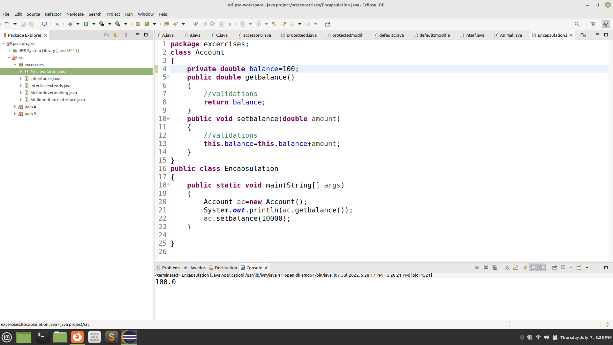Click the Clear Console icon
This screenshot has width=613, height=345.
507,268
